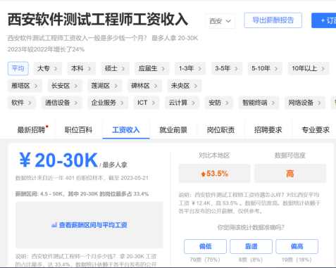
Task: Switch to the 就业前景 tab
Action: coord(173,130)
